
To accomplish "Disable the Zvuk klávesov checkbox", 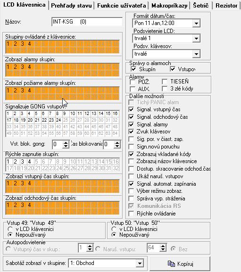I will pyautogui.click(x=131, y=132).
